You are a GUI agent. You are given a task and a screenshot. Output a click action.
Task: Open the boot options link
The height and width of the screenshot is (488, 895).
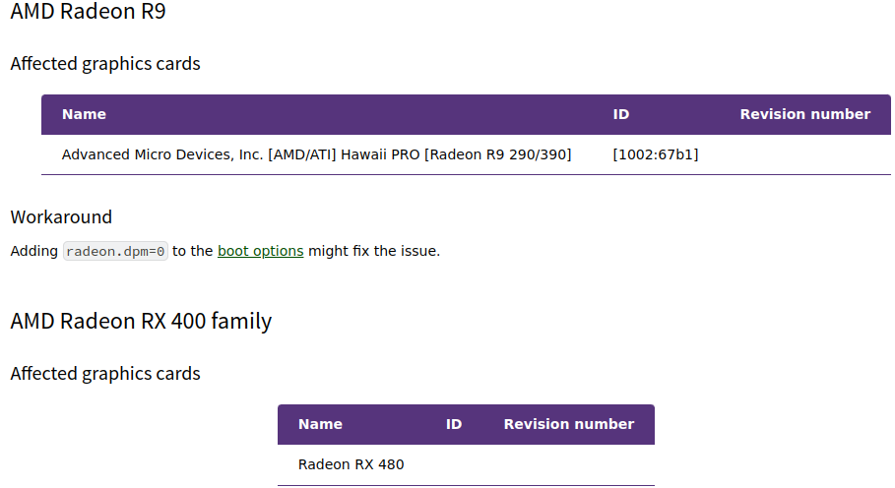[x=260, y=251]
